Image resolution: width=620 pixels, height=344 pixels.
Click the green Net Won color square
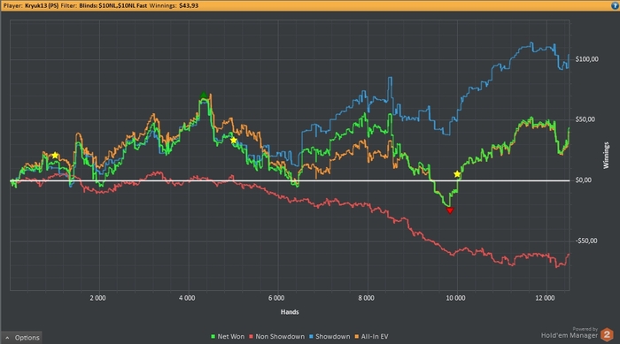coord(213,337)
